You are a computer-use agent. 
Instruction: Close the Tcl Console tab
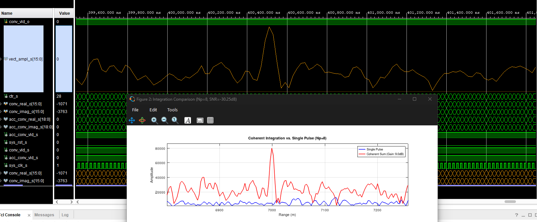(x=29, y=215)
